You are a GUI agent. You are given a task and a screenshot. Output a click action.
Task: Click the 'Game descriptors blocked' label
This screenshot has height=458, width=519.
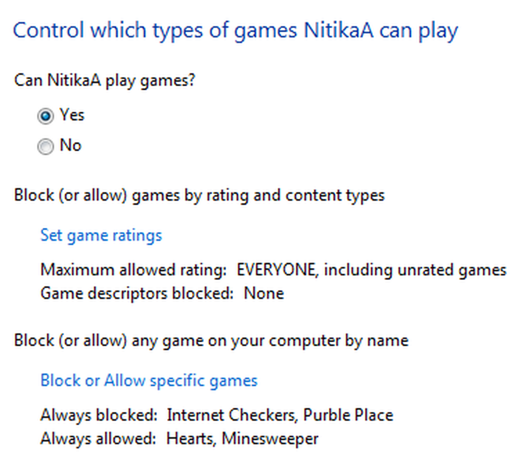[137, 294]
